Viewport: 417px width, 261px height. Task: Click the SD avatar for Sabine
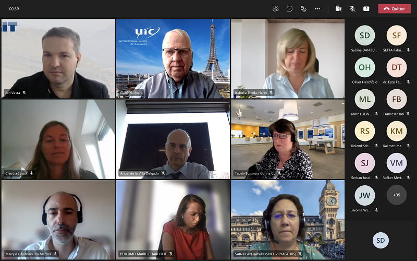click(364, 35)
